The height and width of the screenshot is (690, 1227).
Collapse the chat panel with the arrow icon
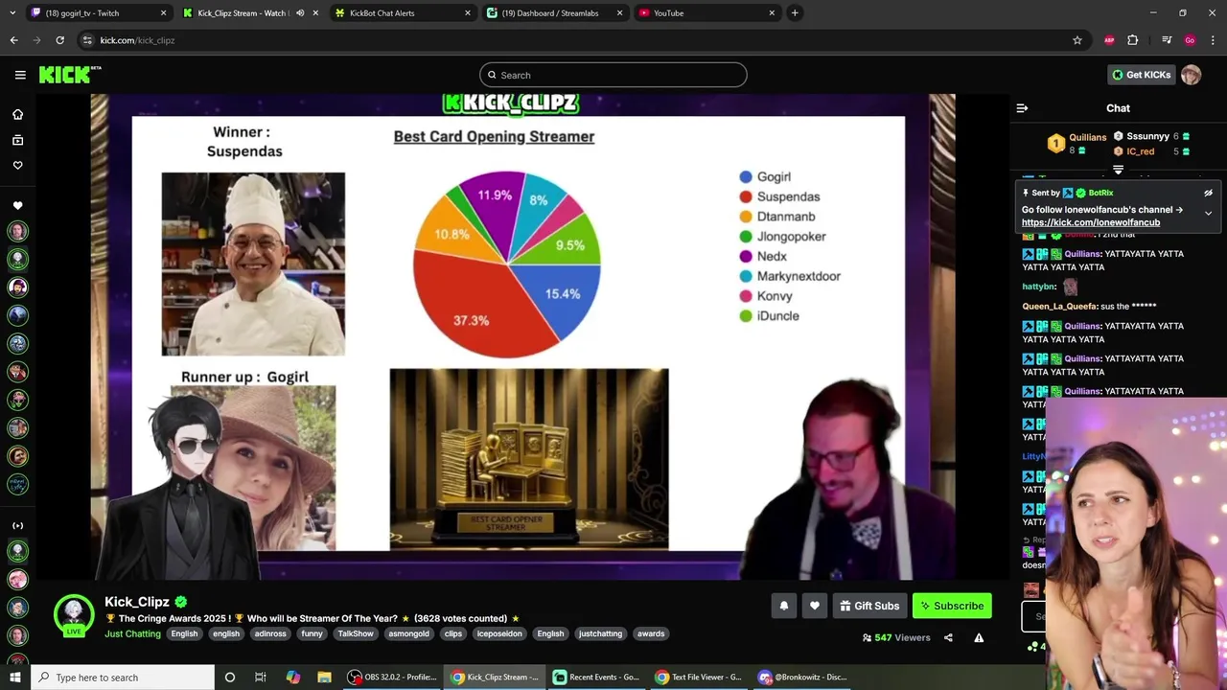point(1022,108)
